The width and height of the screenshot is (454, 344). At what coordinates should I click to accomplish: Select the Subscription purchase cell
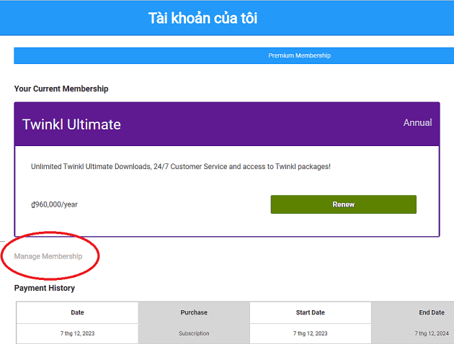194,333
